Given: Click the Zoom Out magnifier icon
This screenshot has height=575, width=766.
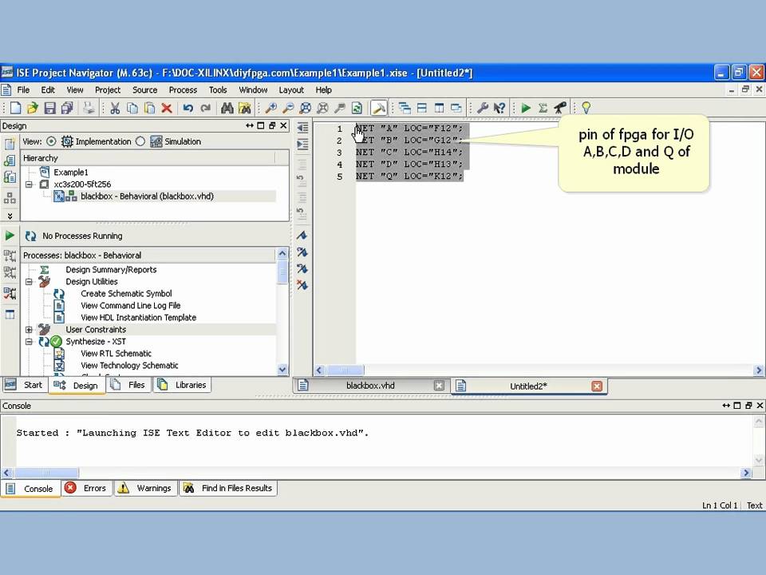Looking at the screenshot, I should [x=288, y=108].
